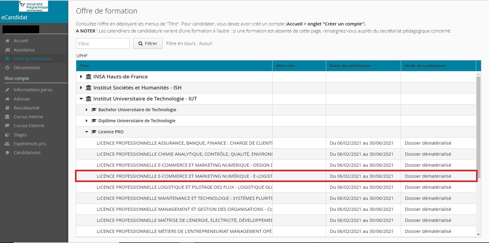This screenshot has width=489, height=243.
Task: Click the institution icon of Institut Sociétés et Humanités
Action: (88, 88)
